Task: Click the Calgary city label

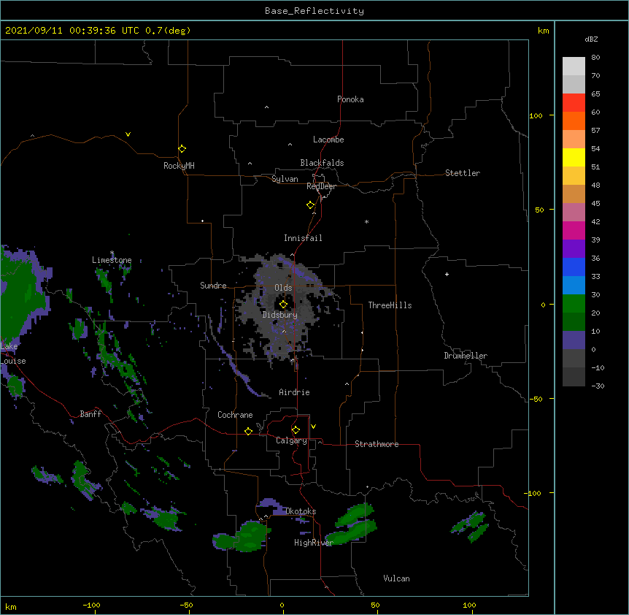Action: tap(291, 440)
